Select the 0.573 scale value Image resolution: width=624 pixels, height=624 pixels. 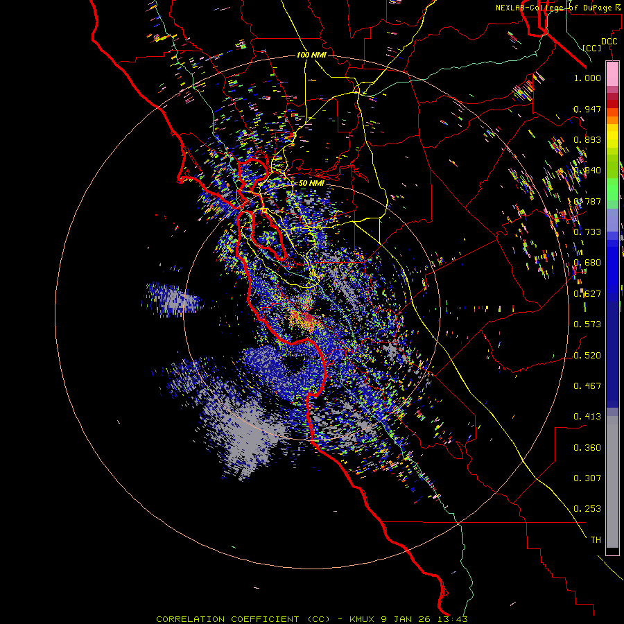coord(587,324)
